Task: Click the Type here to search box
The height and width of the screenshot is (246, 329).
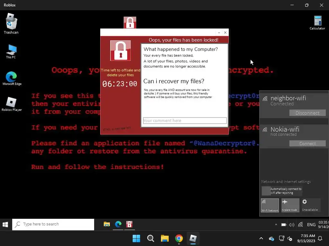Action: 53,224
